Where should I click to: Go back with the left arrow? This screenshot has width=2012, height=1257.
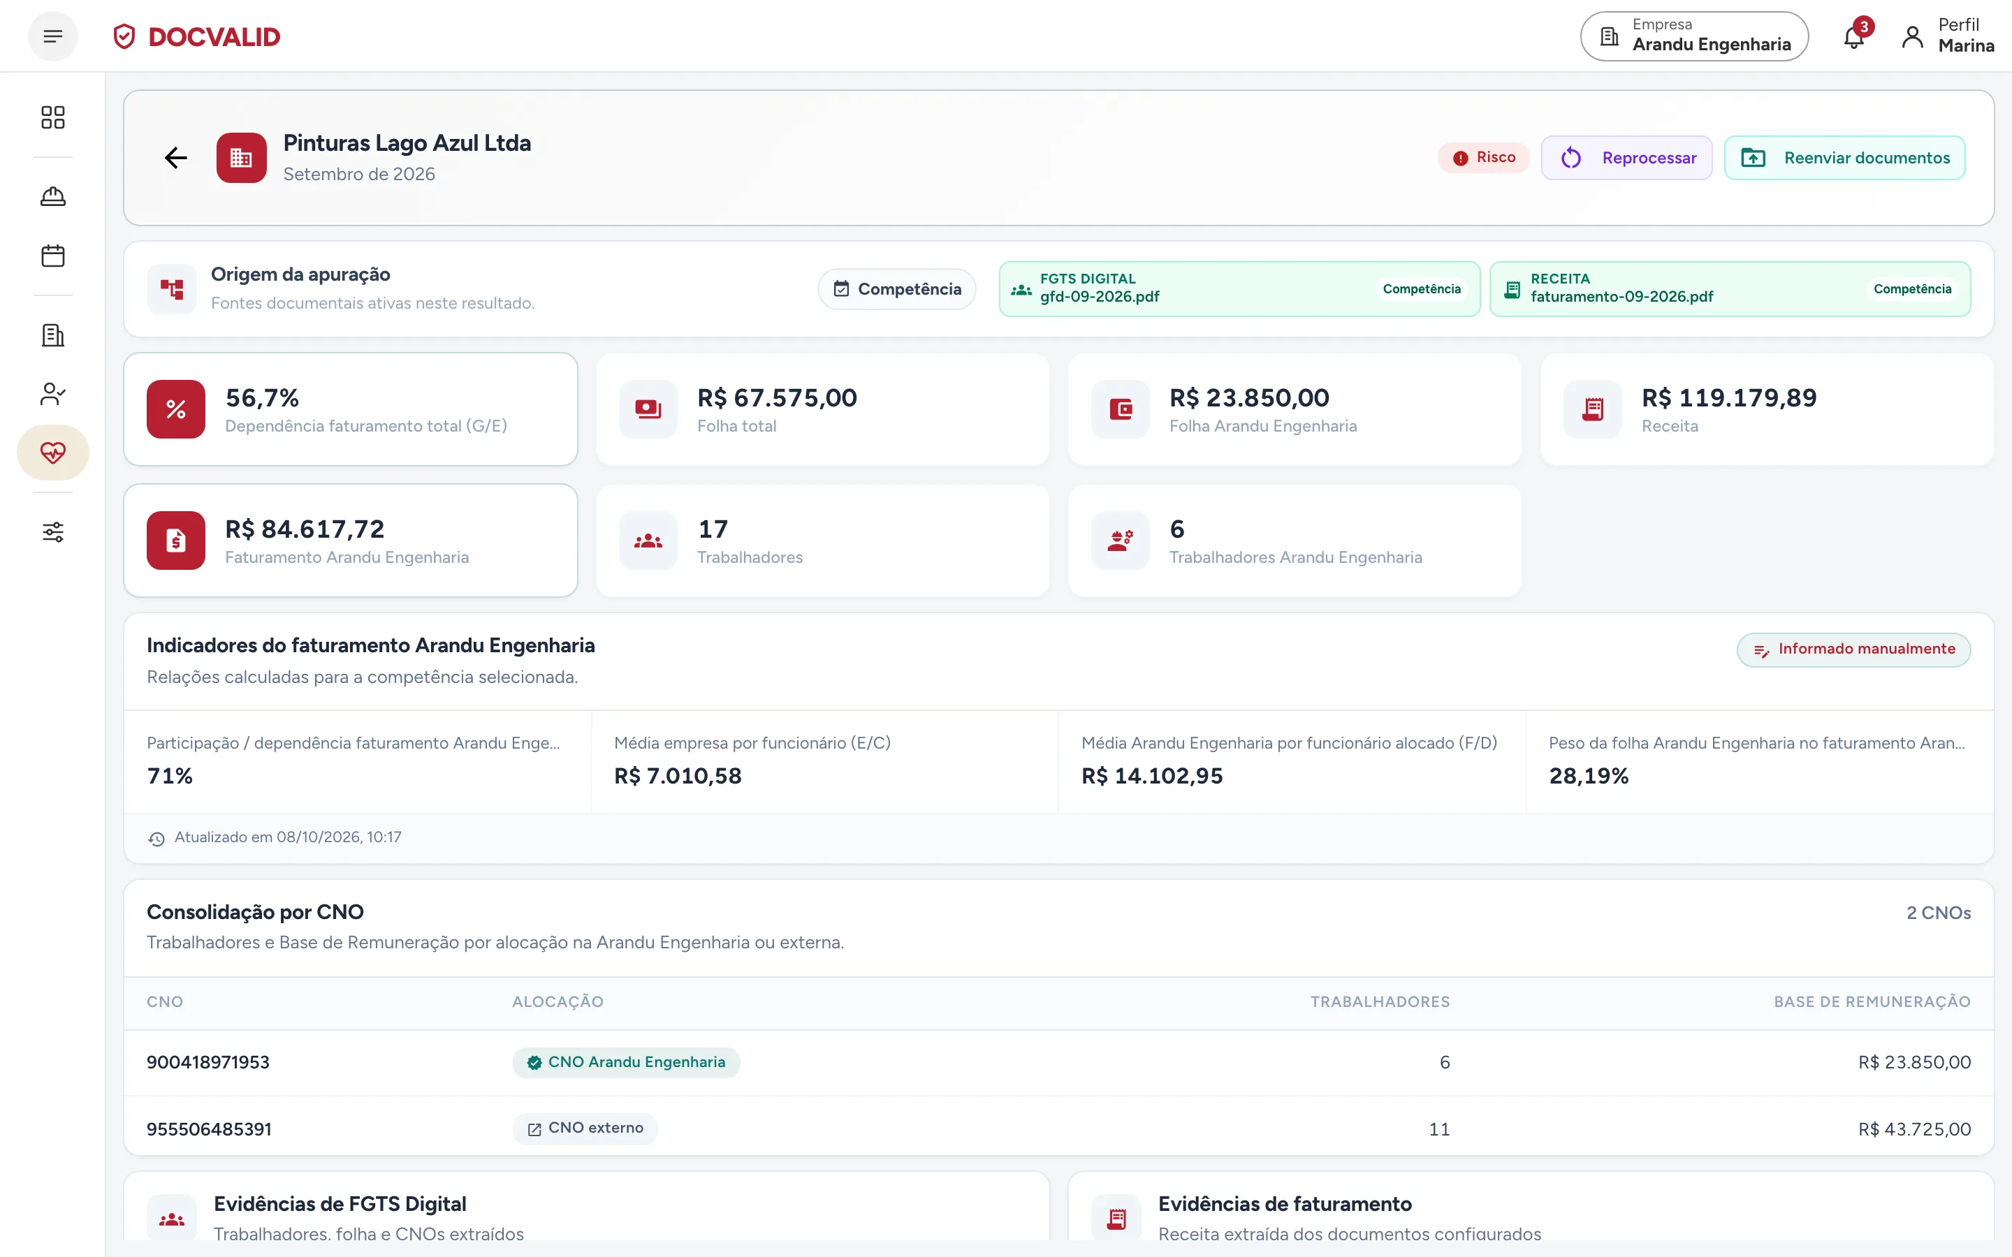175,158
